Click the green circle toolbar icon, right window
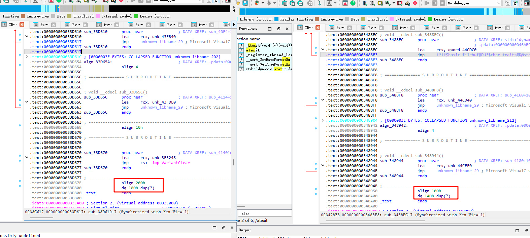 pyautogui.click(x=353, y=3)
